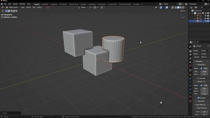Hide the selected Cylinder using eye icon
Viewport: 210px width, 118px height.
click(x=205, y=21)
